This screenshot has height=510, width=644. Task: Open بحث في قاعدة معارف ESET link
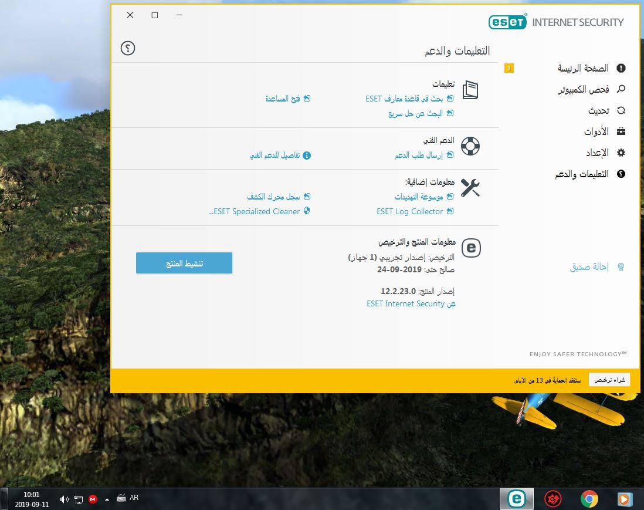404,99
